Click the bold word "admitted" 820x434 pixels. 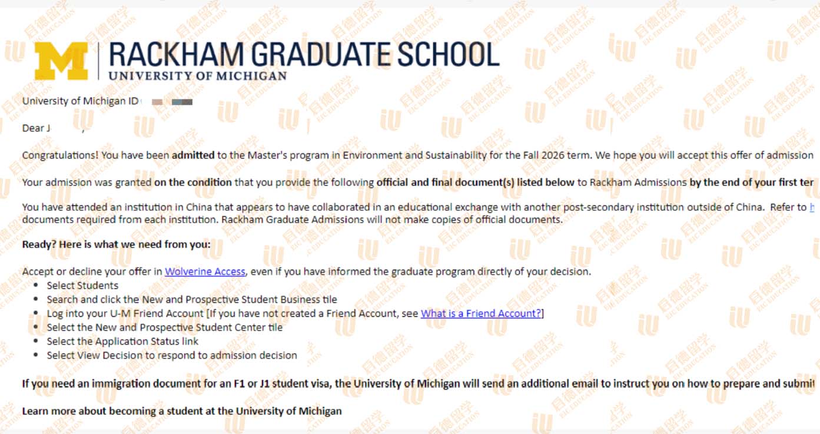[193, 155]
